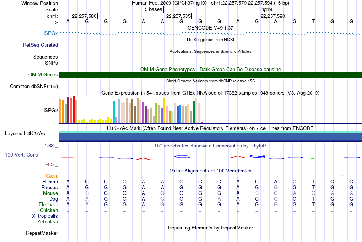Viewport: 362px width, 242px height.
Task: Open the RefSeq Curated track label
Action: pyautogui.click(x=40, y=45)
